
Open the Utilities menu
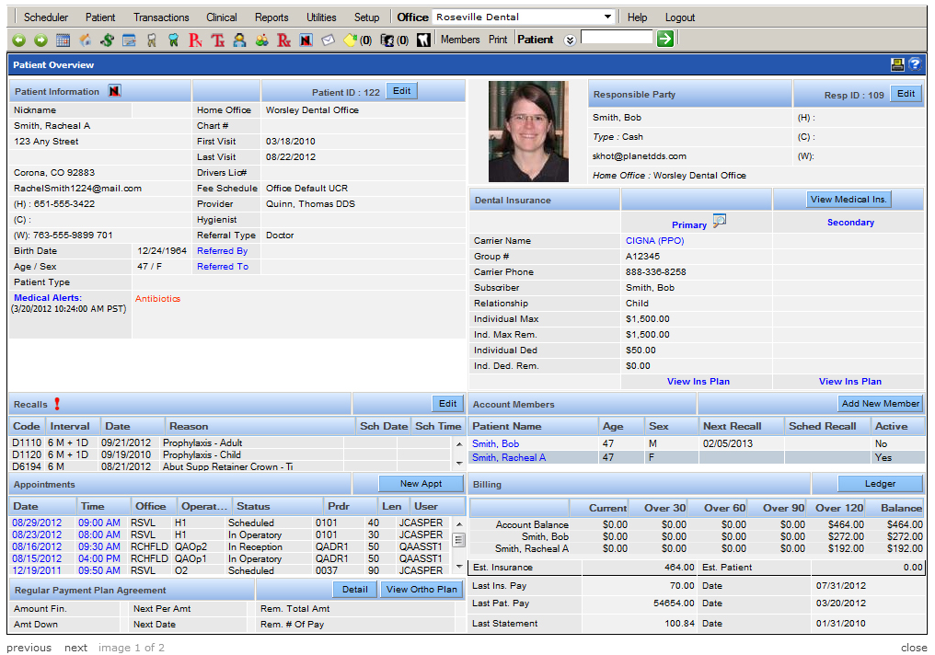point(321,17)
